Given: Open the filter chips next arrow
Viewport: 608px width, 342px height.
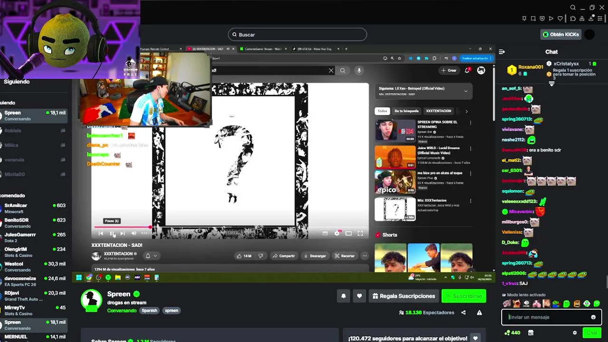Looking at the screenshot, I should point(466,111).
